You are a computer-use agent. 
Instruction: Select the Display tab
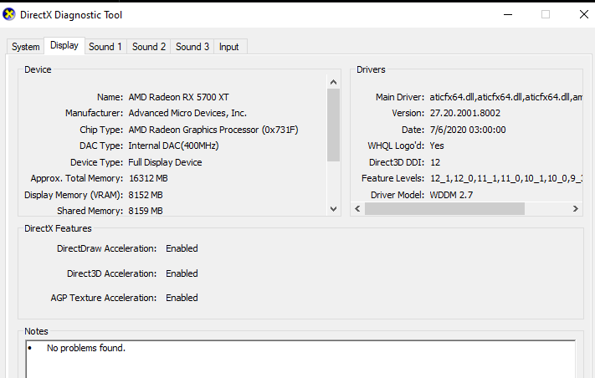pos(64,45)
